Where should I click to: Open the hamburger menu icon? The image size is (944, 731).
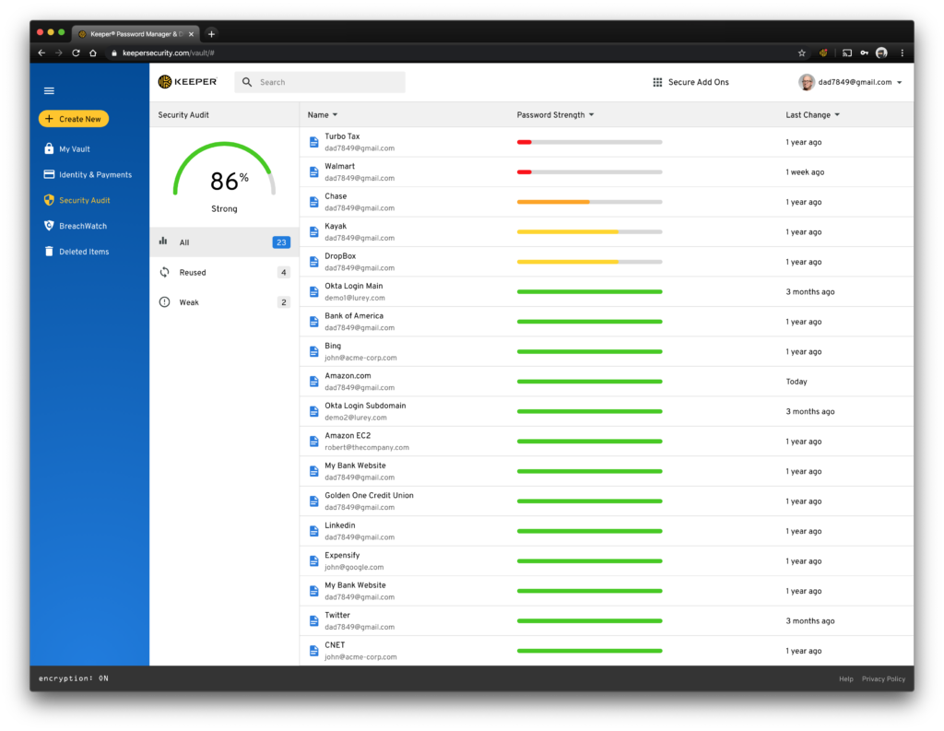(x=50, y=91)
